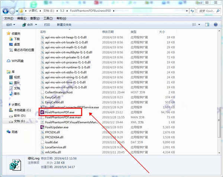
Task: Open the view options dropdown arrow
Action: 199,25
